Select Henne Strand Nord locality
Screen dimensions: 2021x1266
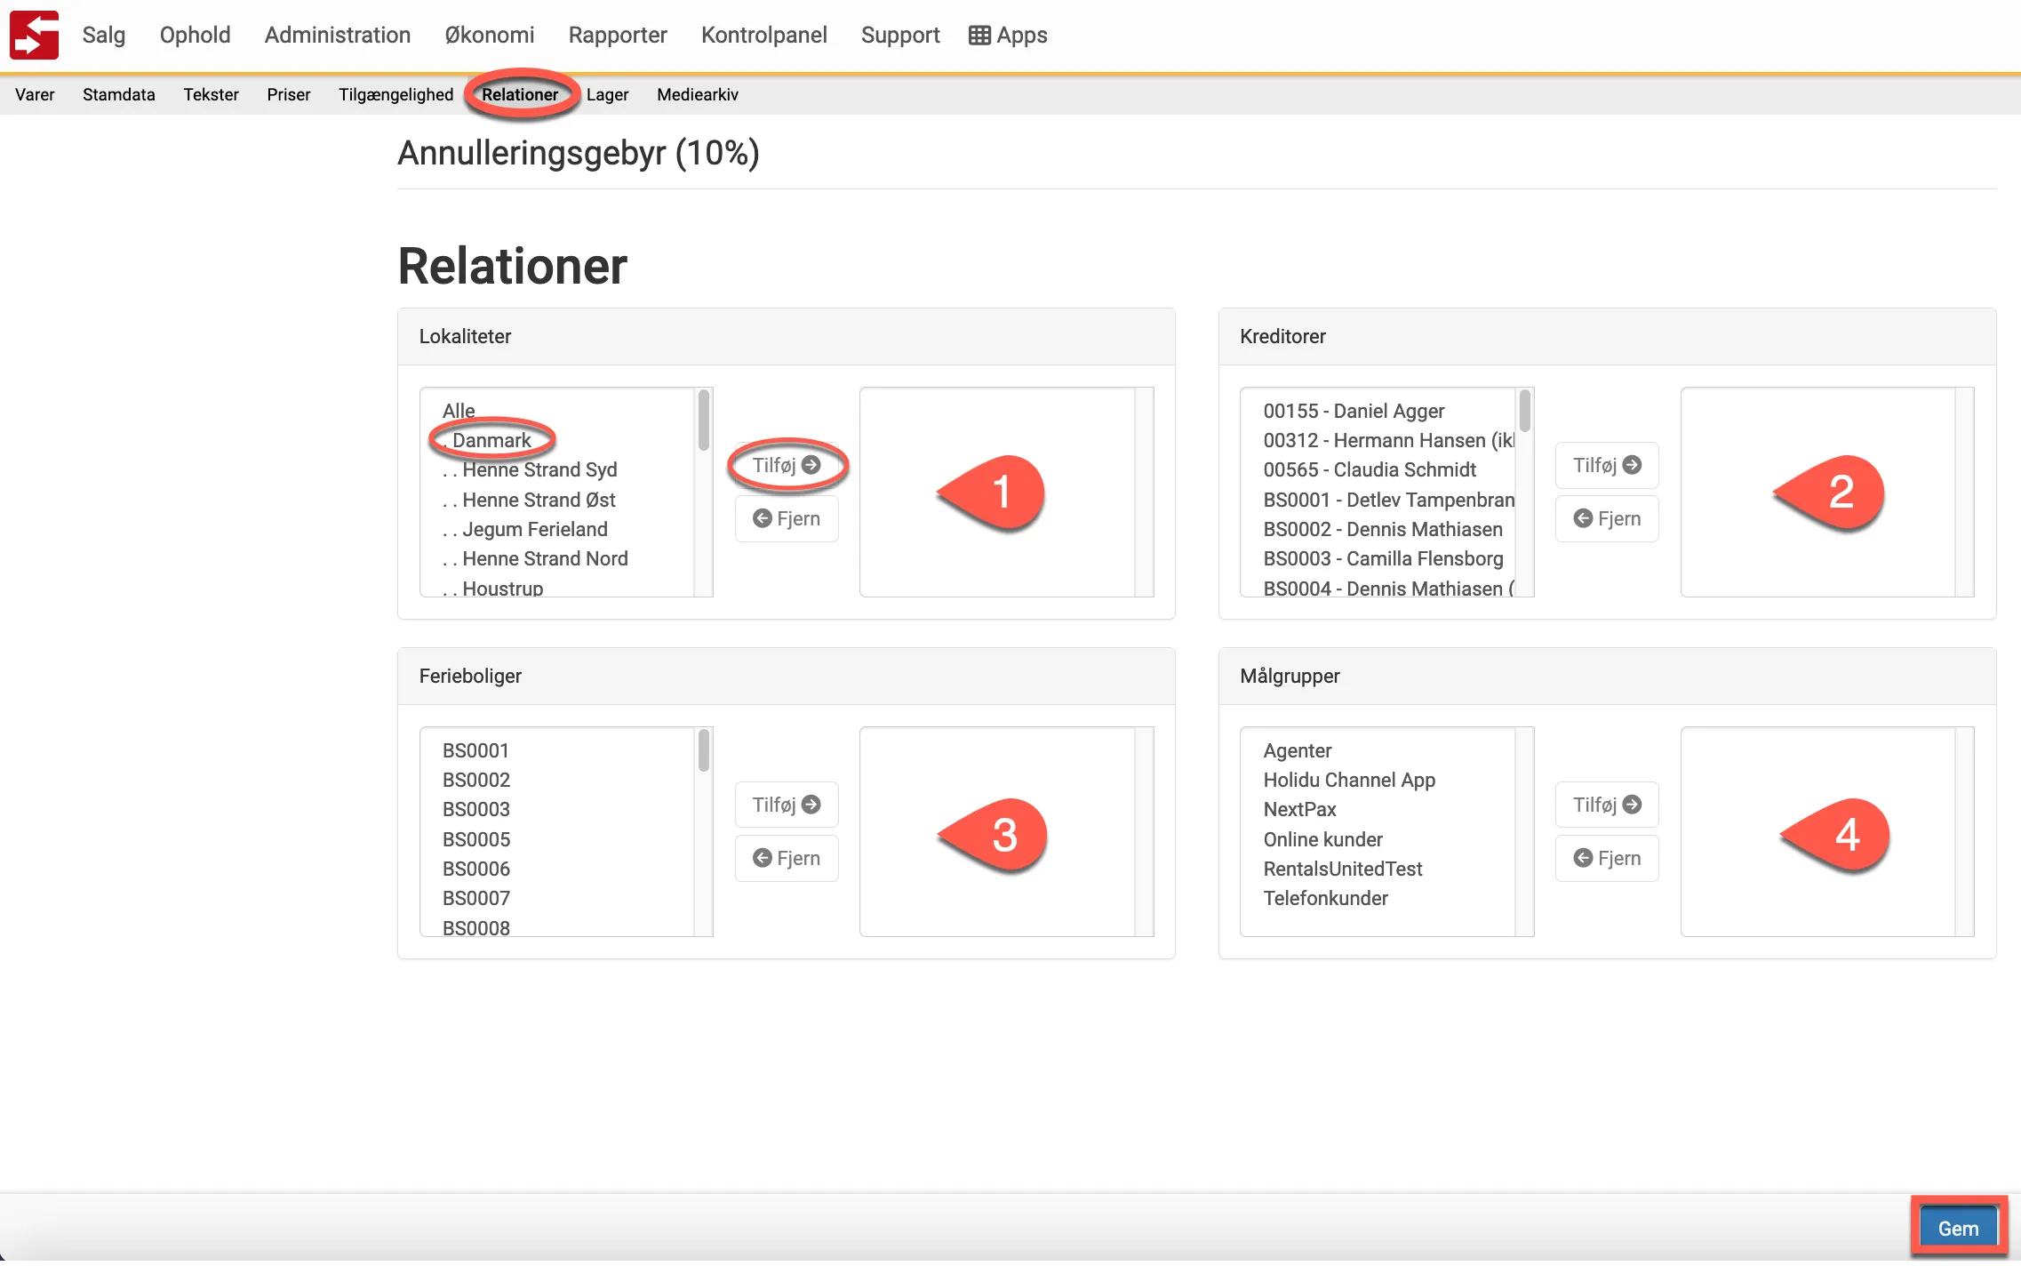point(544,558)
